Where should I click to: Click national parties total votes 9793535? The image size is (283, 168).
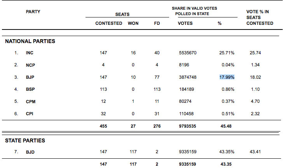[187, 125]
